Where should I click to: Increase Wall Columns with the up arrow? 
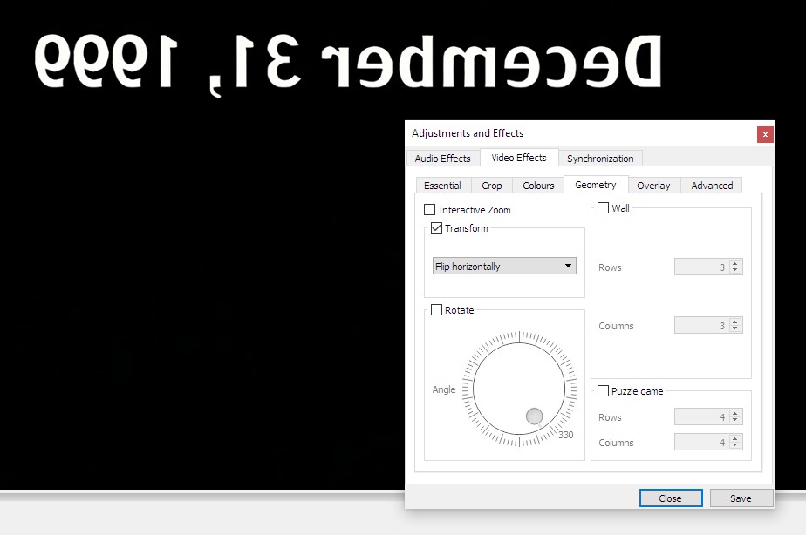point(735,322)
